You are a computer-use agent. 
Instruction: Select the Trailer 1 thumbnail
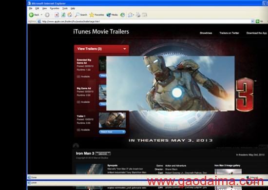click(112, 120)
